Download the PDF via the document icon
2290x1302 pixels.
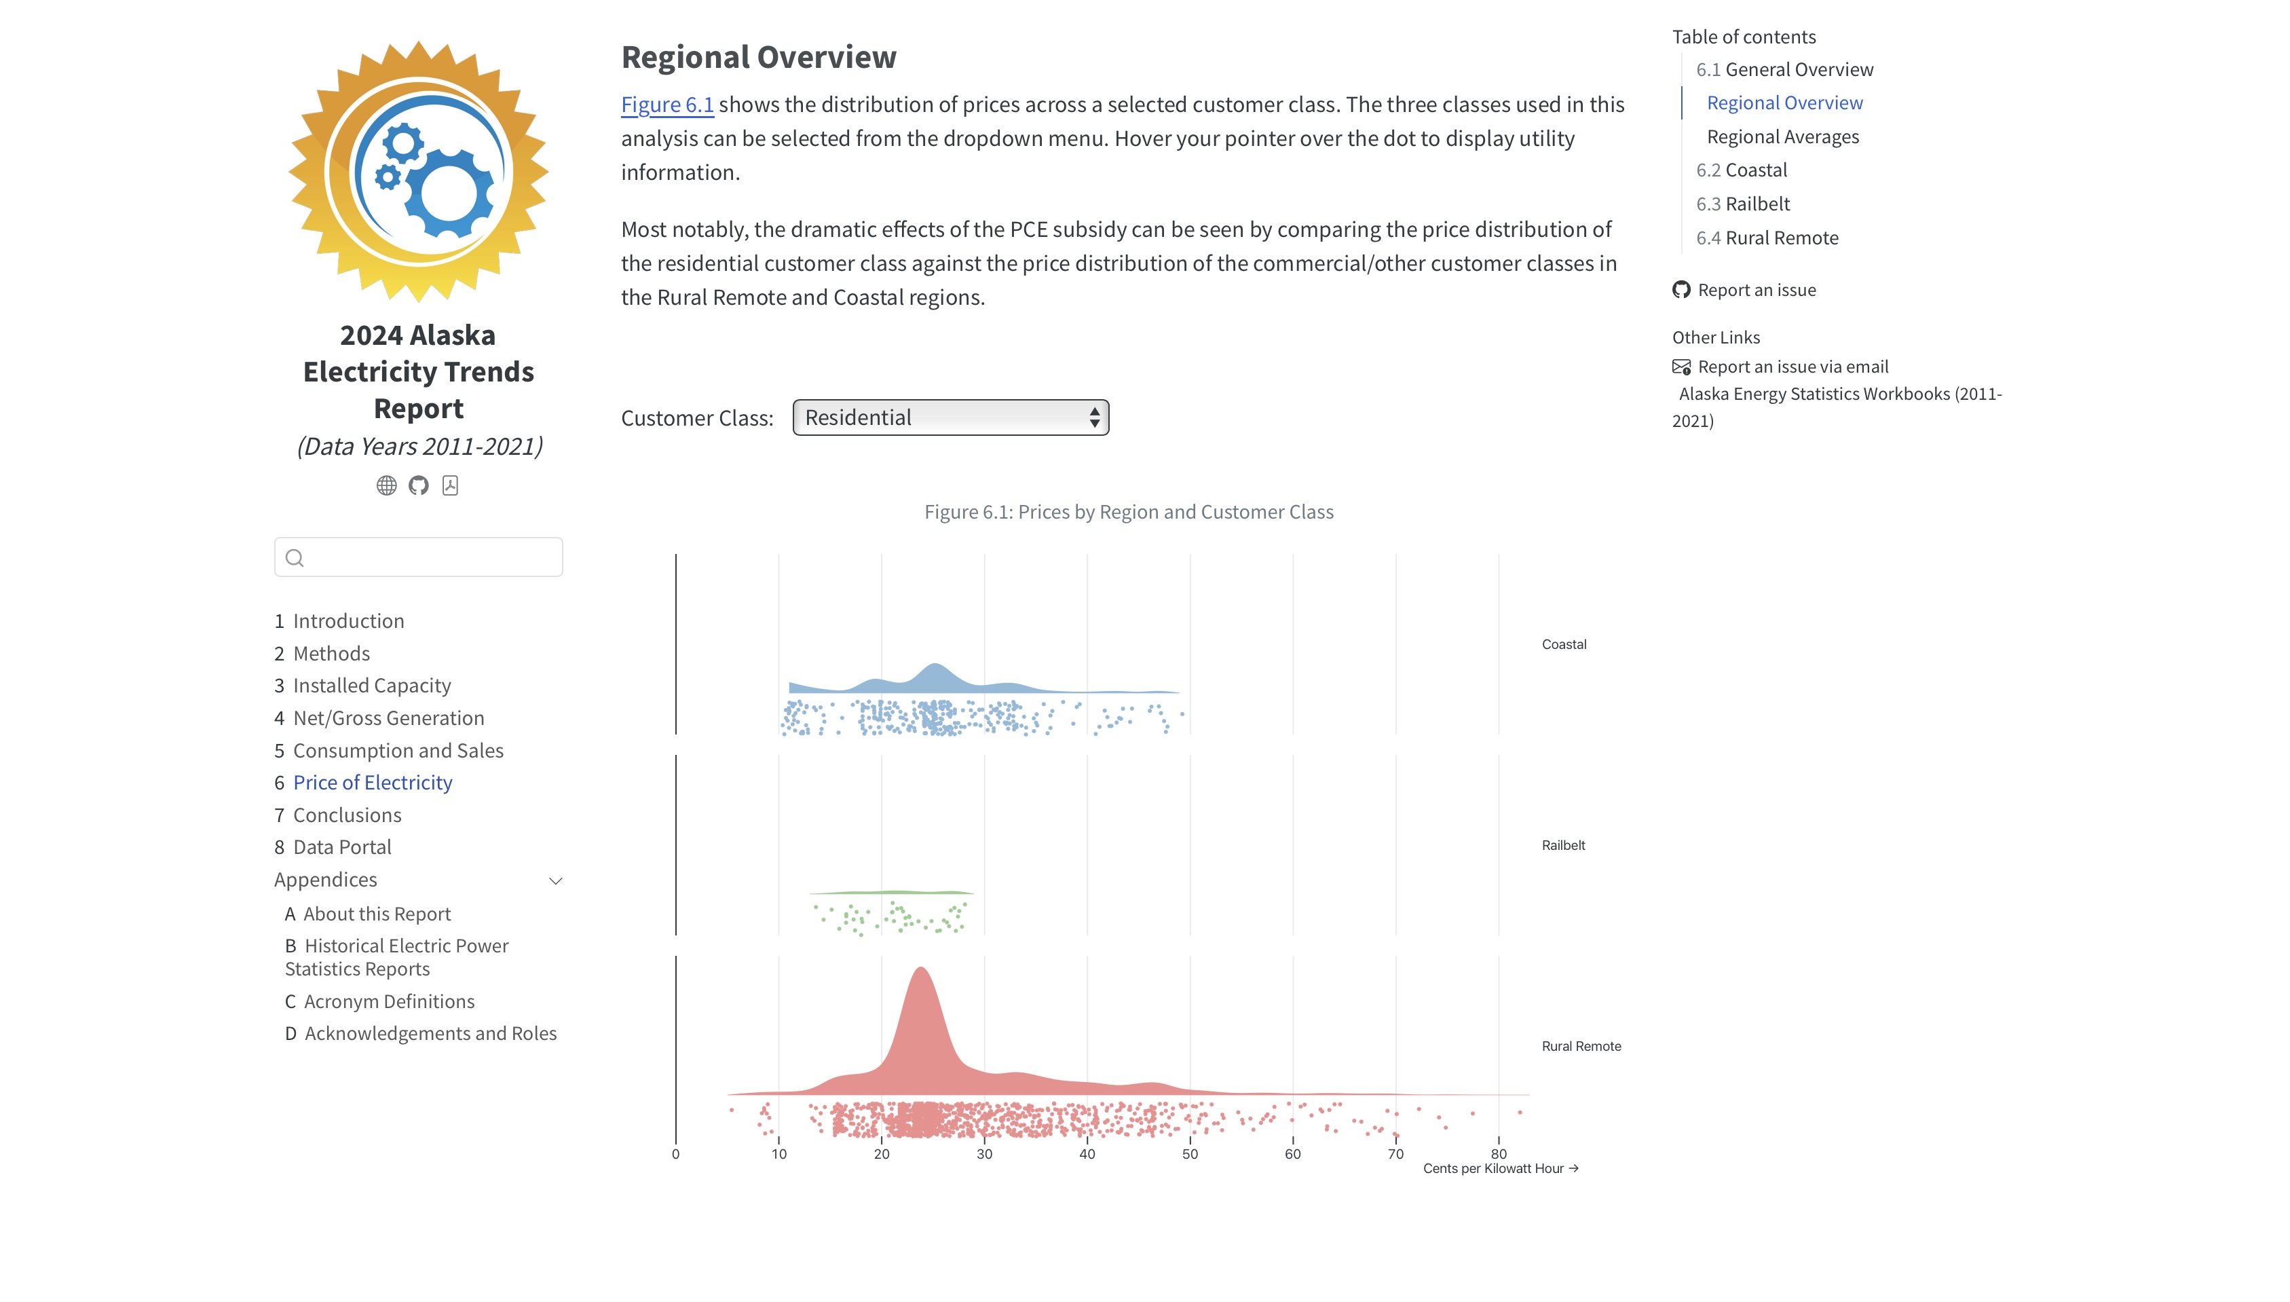pyautogui.click(x=451, y=485)
